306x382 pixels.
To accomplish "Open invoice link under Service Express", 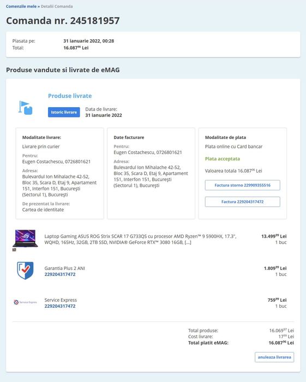I will tap(60, 306).
